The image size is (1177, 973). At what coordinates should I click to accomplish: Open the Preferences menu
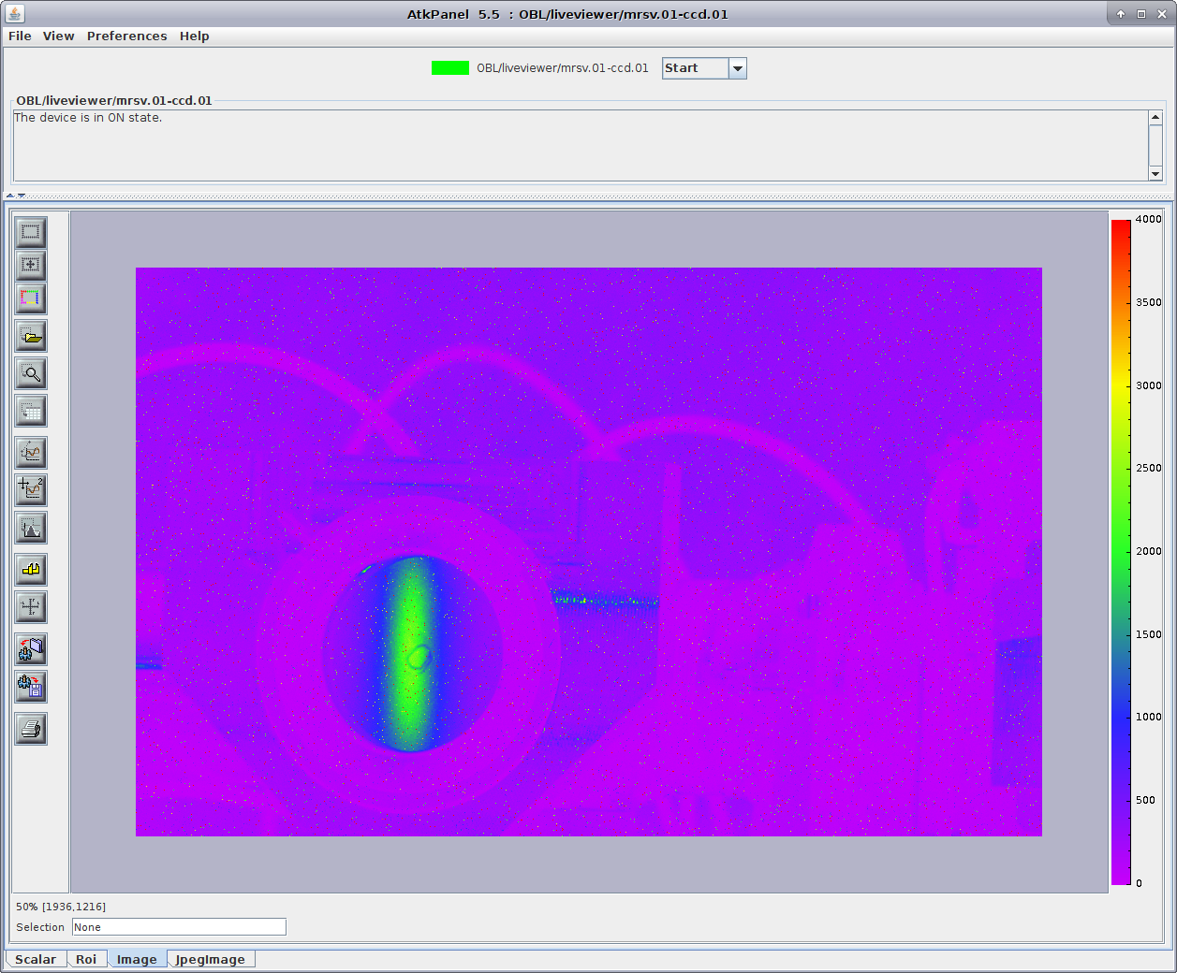pyautogui.click(x=126, y=36)
